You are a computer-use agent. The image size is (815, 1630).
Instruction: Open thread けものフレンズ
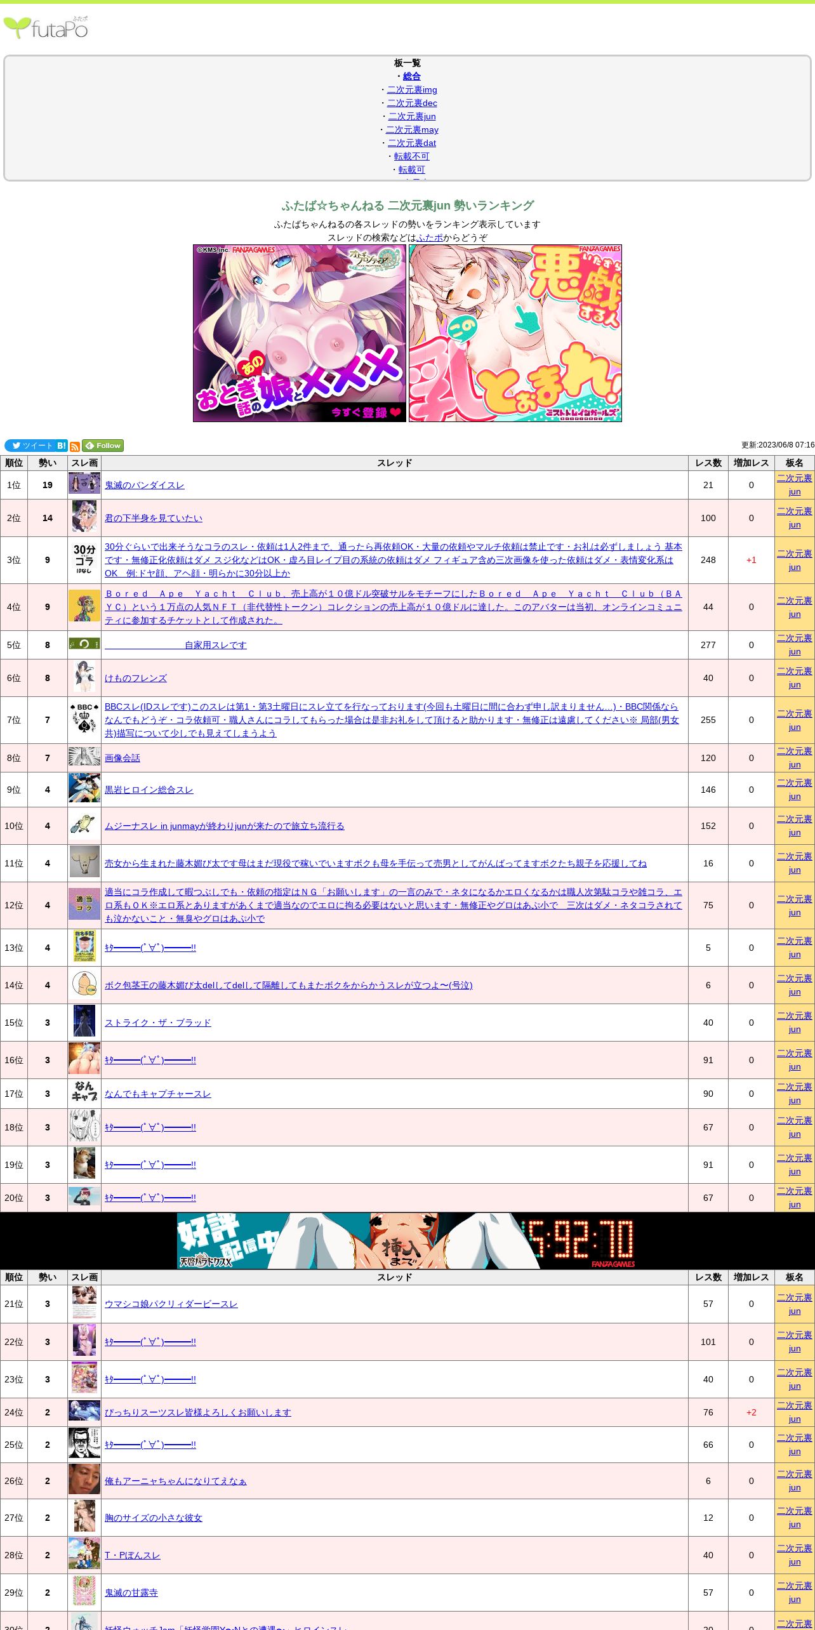[136, 678]
